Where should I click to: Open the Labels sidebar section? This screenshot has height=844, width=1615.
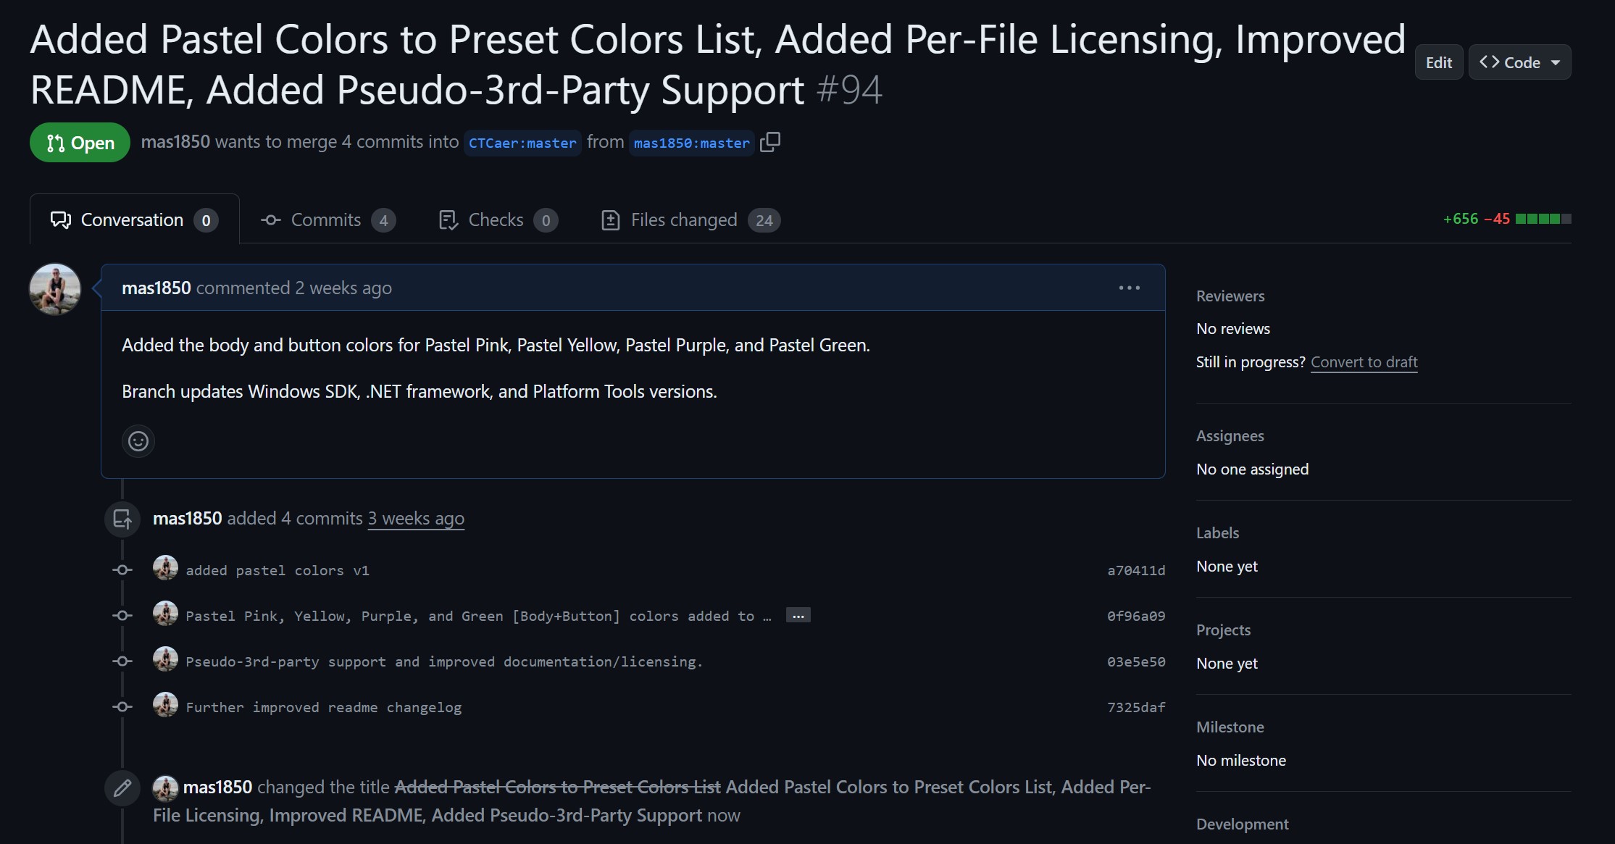pos(1217,532)
